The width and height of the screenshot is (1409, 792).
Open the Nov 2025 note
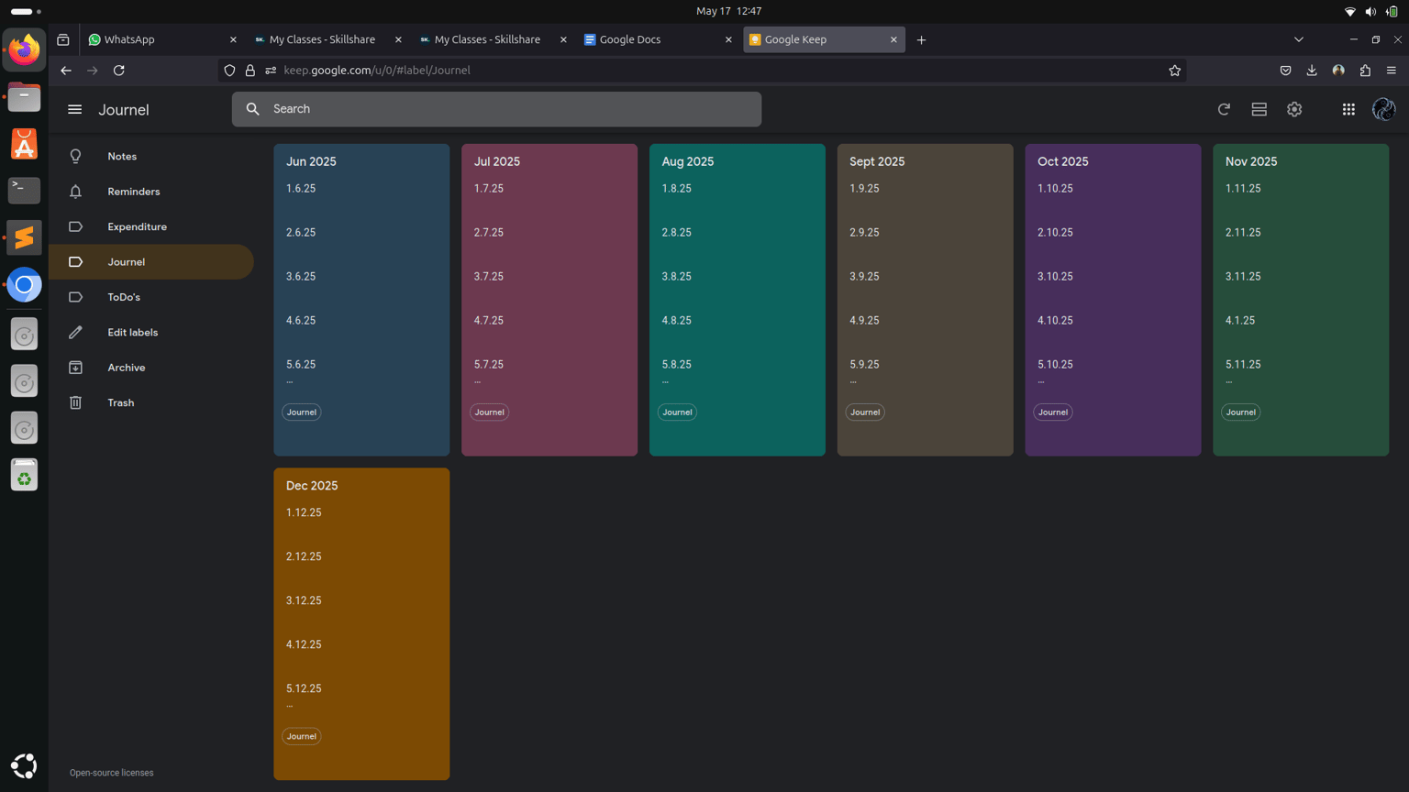1301,300
